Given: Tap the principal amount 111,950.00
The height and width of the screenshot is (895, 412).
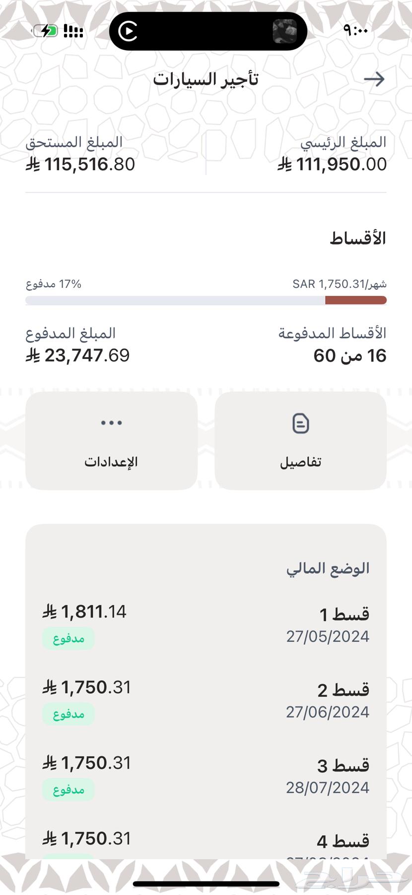Looking at the screenshot, I should click(x=332, y=164).
